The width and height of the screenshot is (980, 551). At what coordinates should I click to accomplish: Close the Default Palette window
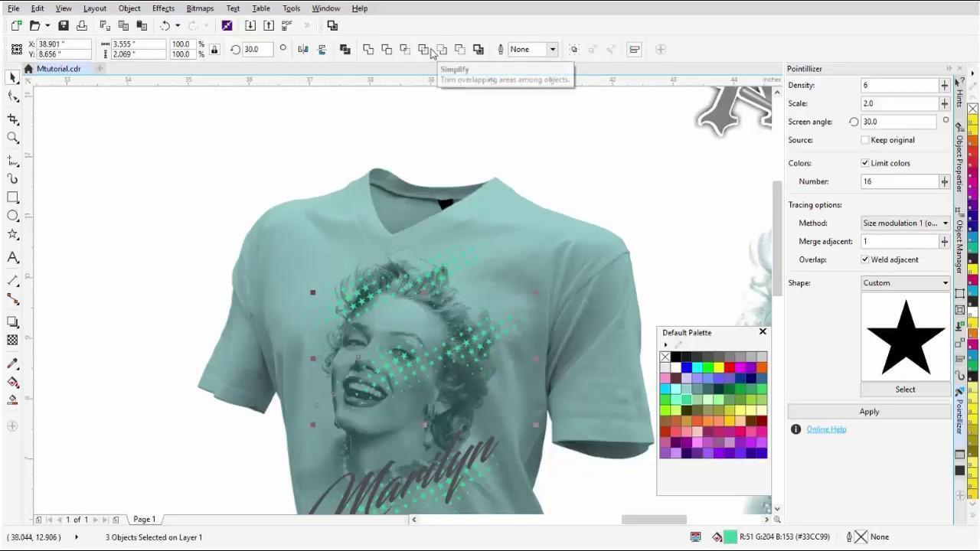763,331
